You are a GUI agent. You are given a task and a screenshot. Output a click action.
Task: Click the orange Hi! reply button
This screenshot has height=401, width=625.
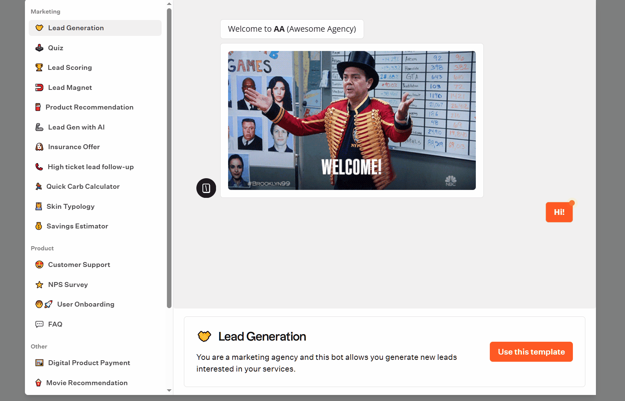pos(559,212)
